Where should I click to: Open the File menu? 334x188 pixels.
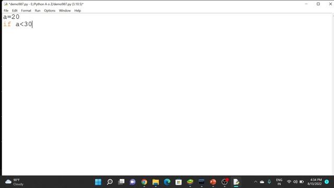6,10
